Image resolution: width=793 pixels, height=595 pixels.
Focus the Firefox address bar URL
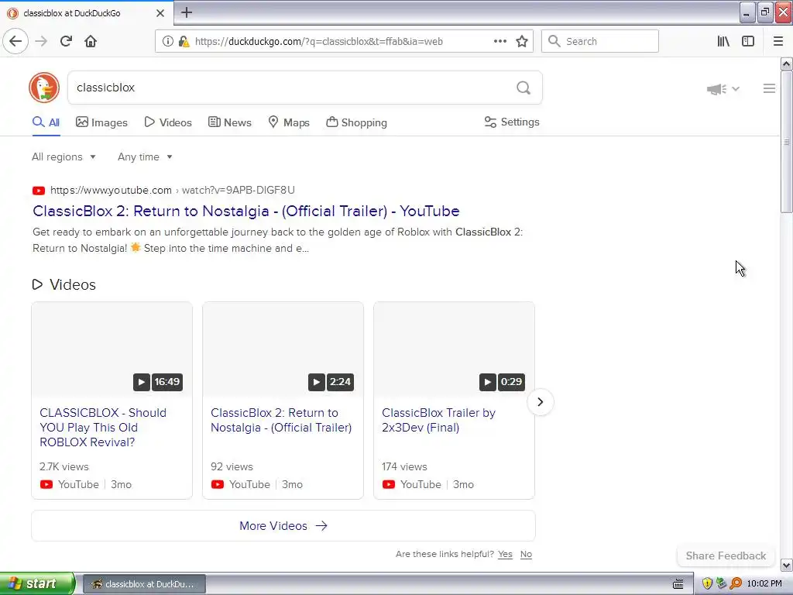(x=318, y=42)
